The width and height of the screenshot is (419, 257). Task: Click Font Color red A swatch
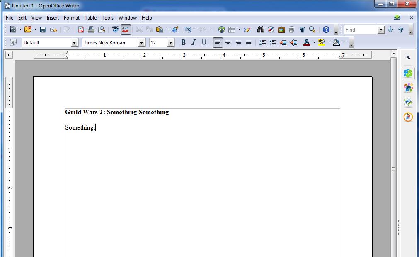tap(307, 42)
